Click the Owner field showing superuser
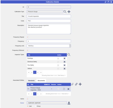 47,103
